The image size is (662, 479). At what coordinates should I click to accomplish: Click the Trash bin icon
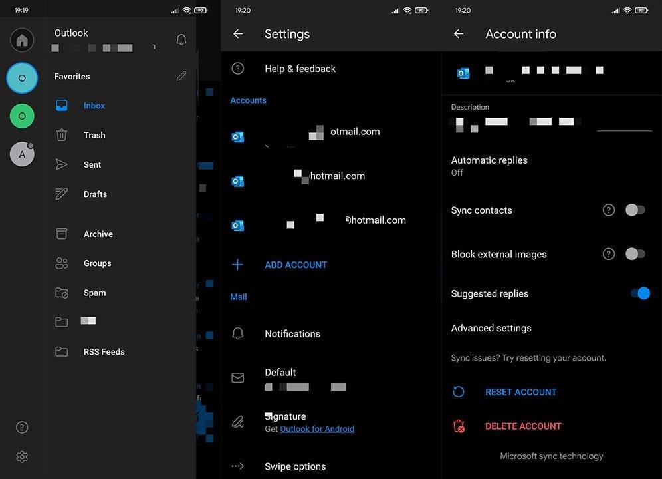pyautogui.click(x=62, y=135)
